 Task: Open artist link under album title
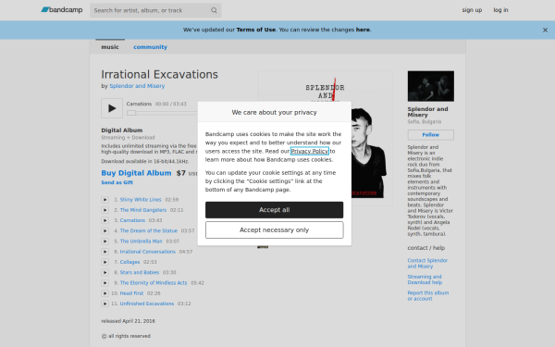click(137, 86)
